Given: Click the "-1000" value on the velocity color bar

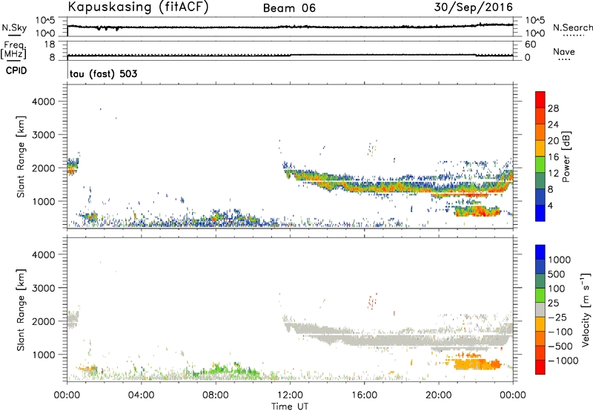Looking at the screenshot, I should pos(563,361).
